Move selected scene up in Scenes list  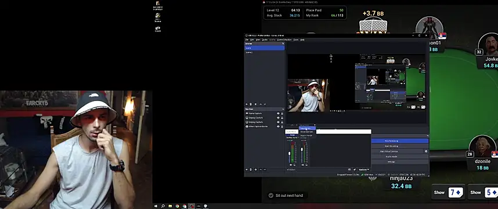coord(261,104)
